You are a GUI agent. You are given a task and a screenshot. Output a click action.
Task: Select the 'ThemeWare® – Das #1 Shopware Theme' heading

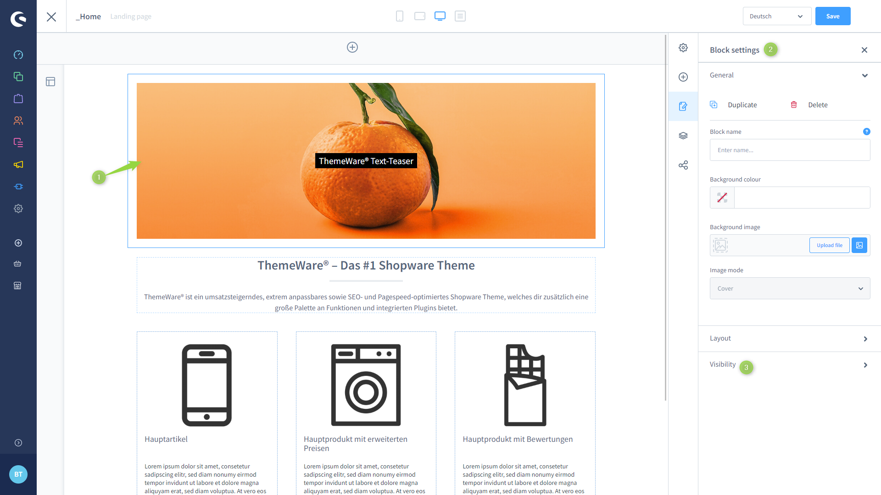tap(366, 265)
